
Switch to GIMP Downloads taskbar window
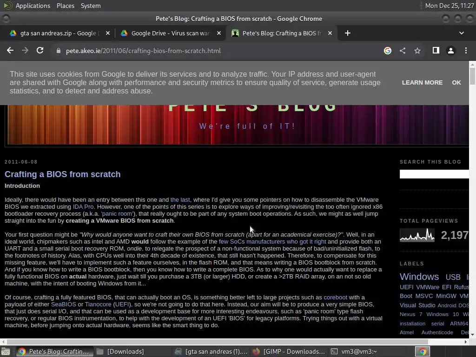coord(289,351)
